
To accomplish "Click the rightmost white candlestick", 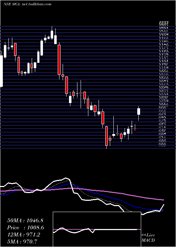I will tap(139, 112).
